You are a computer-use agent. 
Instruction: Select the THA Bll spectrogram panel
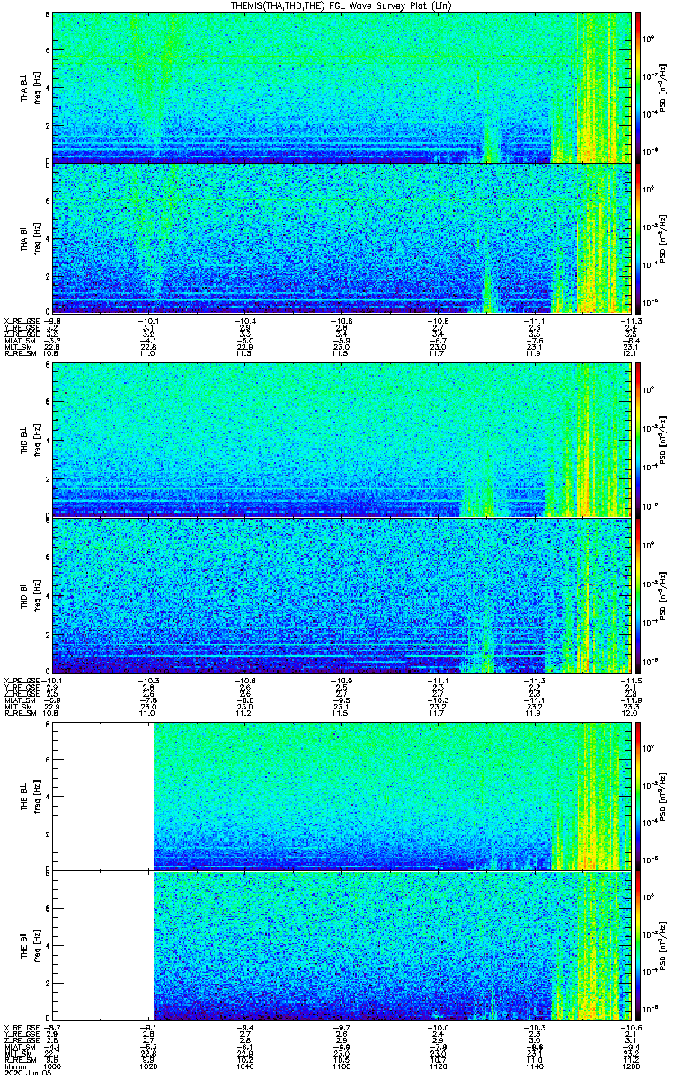pyautogui.click(x=341, y=238)
